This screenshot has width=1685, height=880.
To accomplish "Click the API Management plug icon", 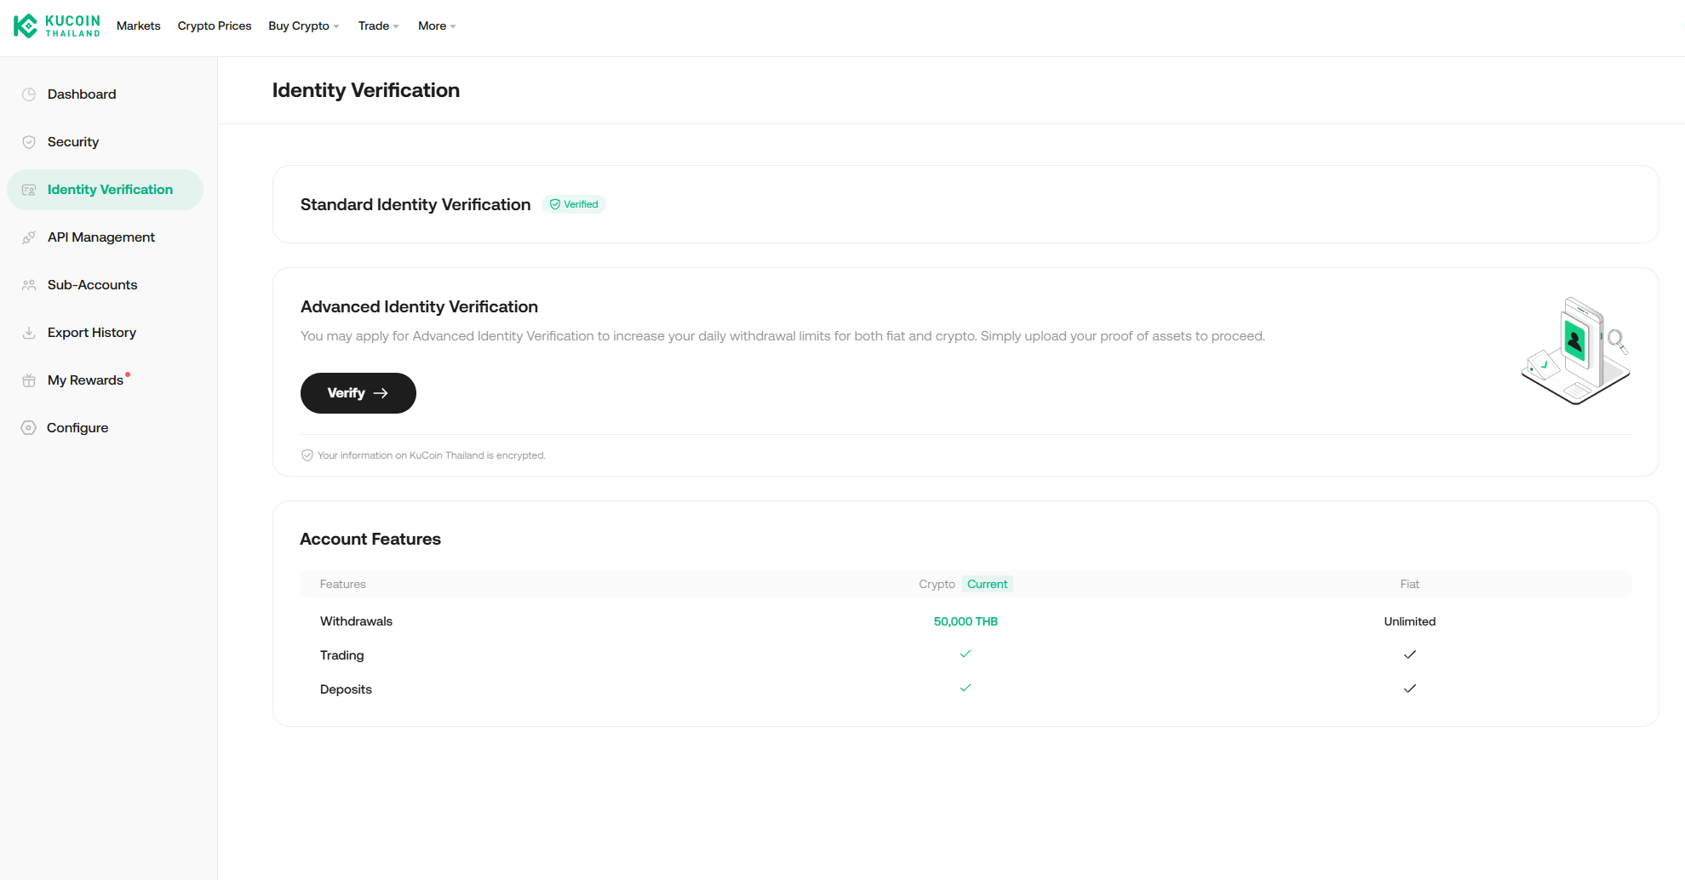I will 29,237.
